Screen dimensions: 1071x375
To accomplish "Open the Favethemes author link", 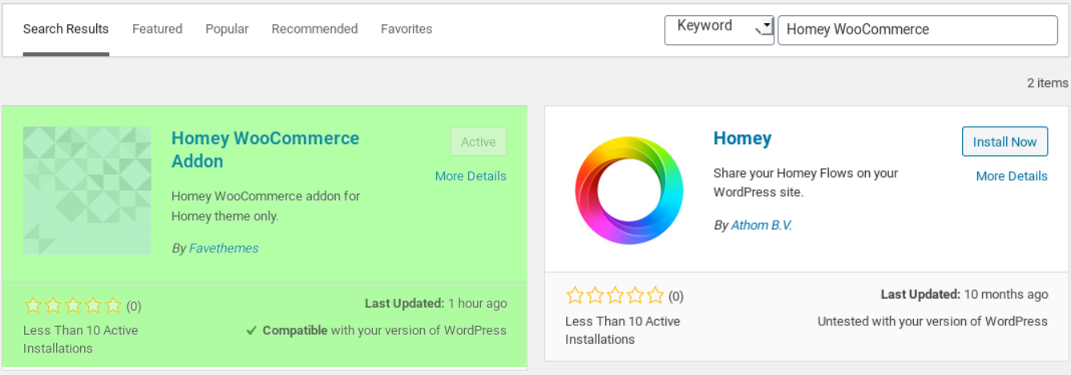I will (x=224, y=248).
